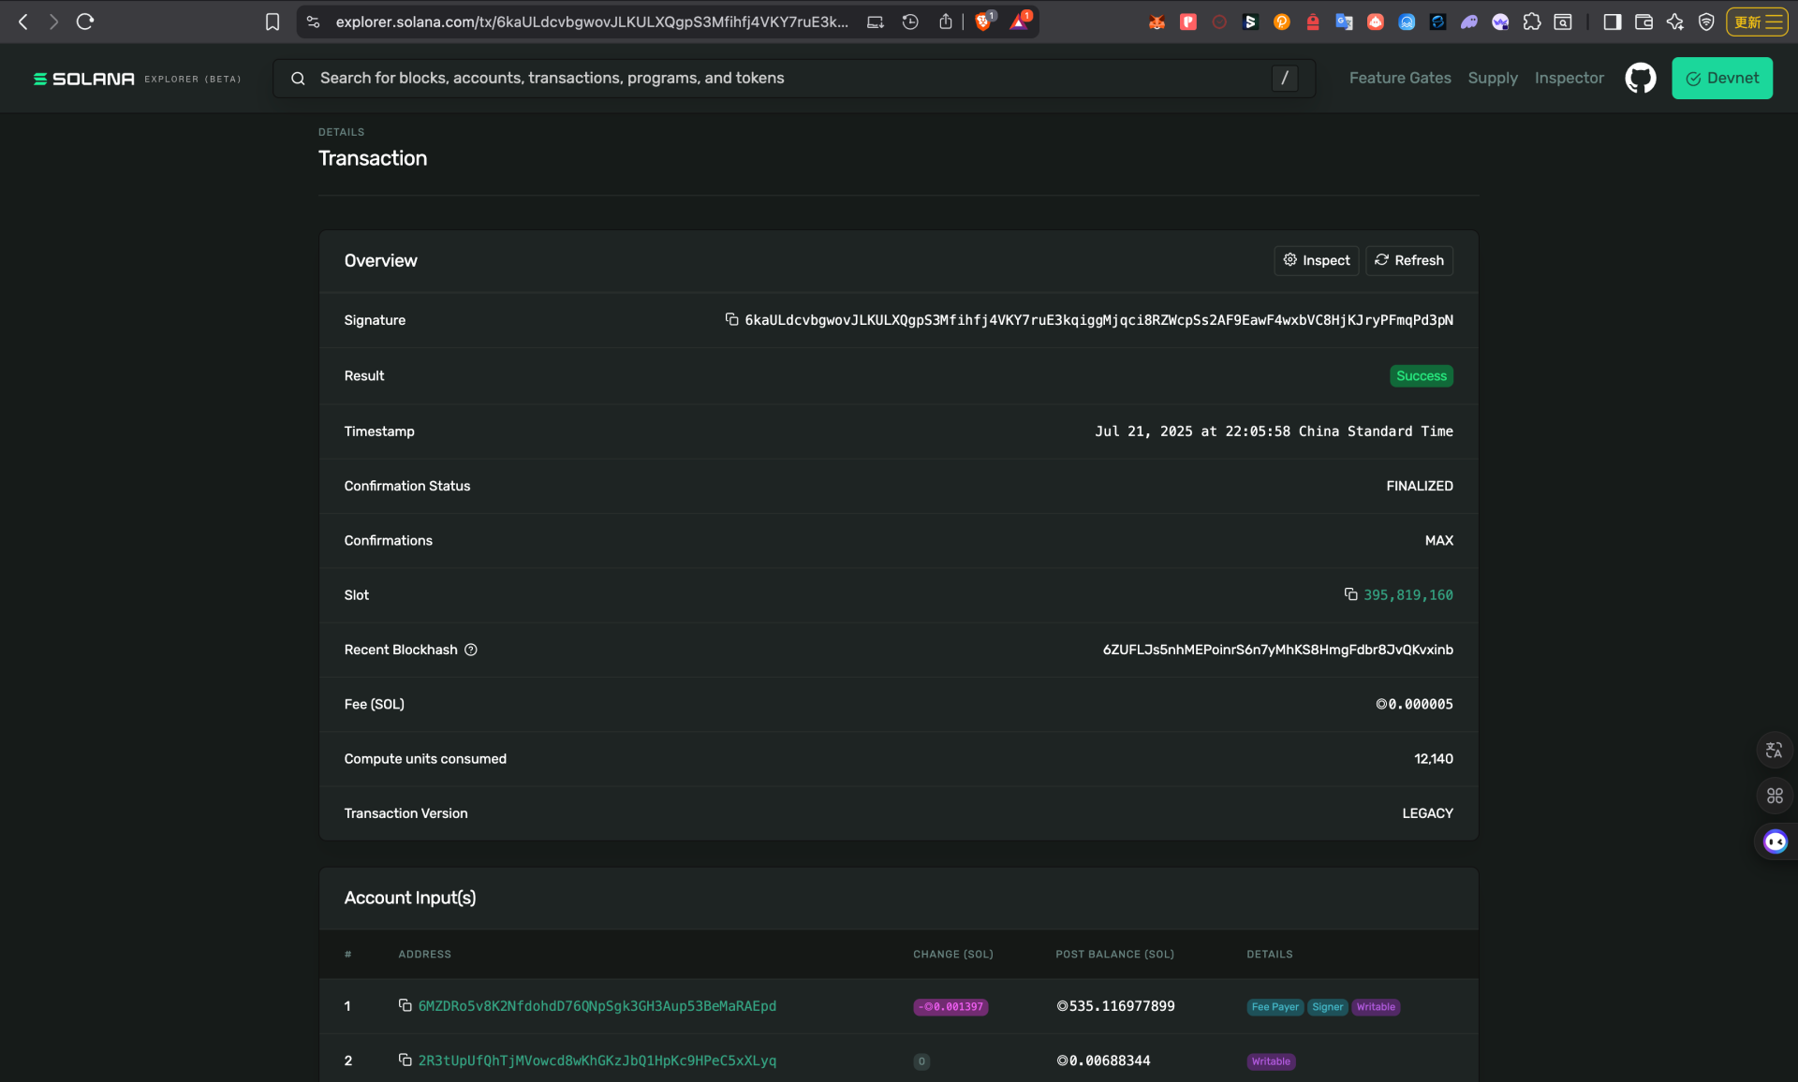Screen dimensions: 1798x1082
Task: Click the 更新 update menu button
Action: pos(1758,22)
